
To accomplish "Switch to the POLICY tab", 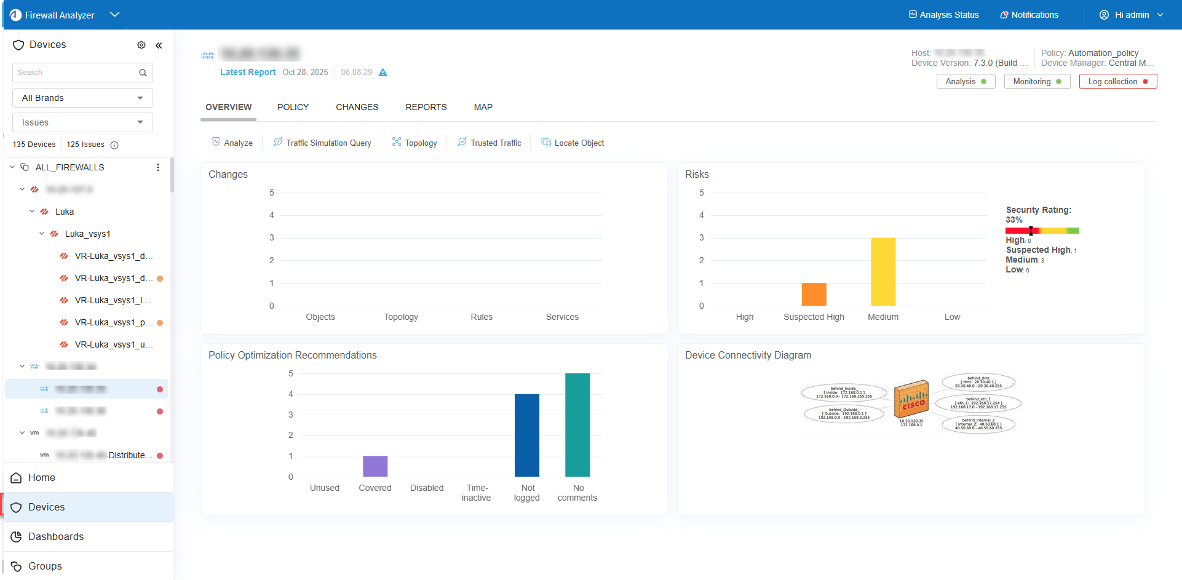I will (x=293, y=107).
